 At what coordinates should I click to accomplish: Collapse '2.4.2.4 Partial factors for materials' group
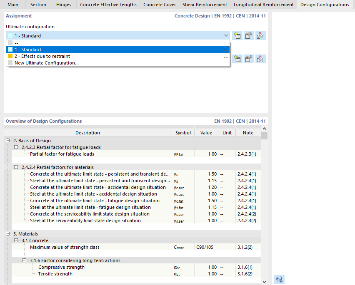[16, 167]
